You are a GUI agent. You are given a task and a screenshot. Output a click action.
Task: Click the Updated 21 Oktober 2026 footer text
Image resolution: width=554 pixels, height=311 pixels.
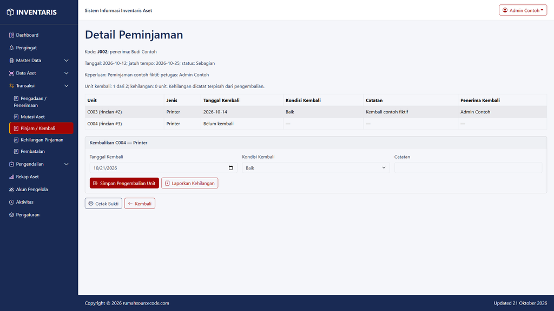(520, 303)
